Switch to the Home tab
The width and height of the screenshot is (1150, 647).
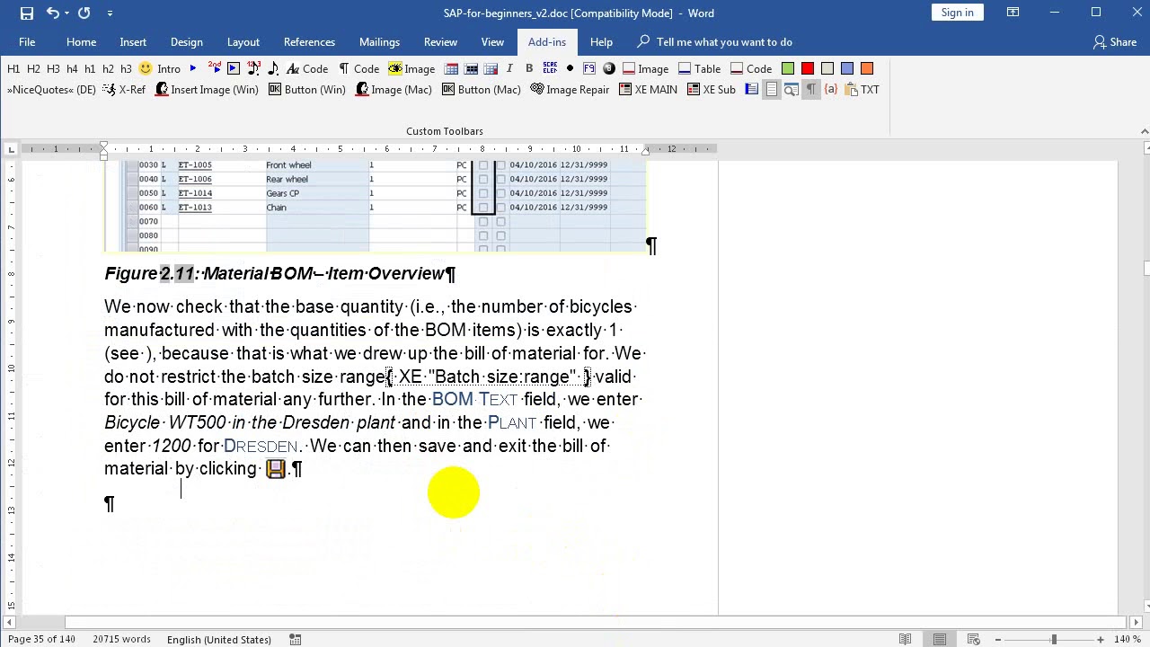[81, 42]
